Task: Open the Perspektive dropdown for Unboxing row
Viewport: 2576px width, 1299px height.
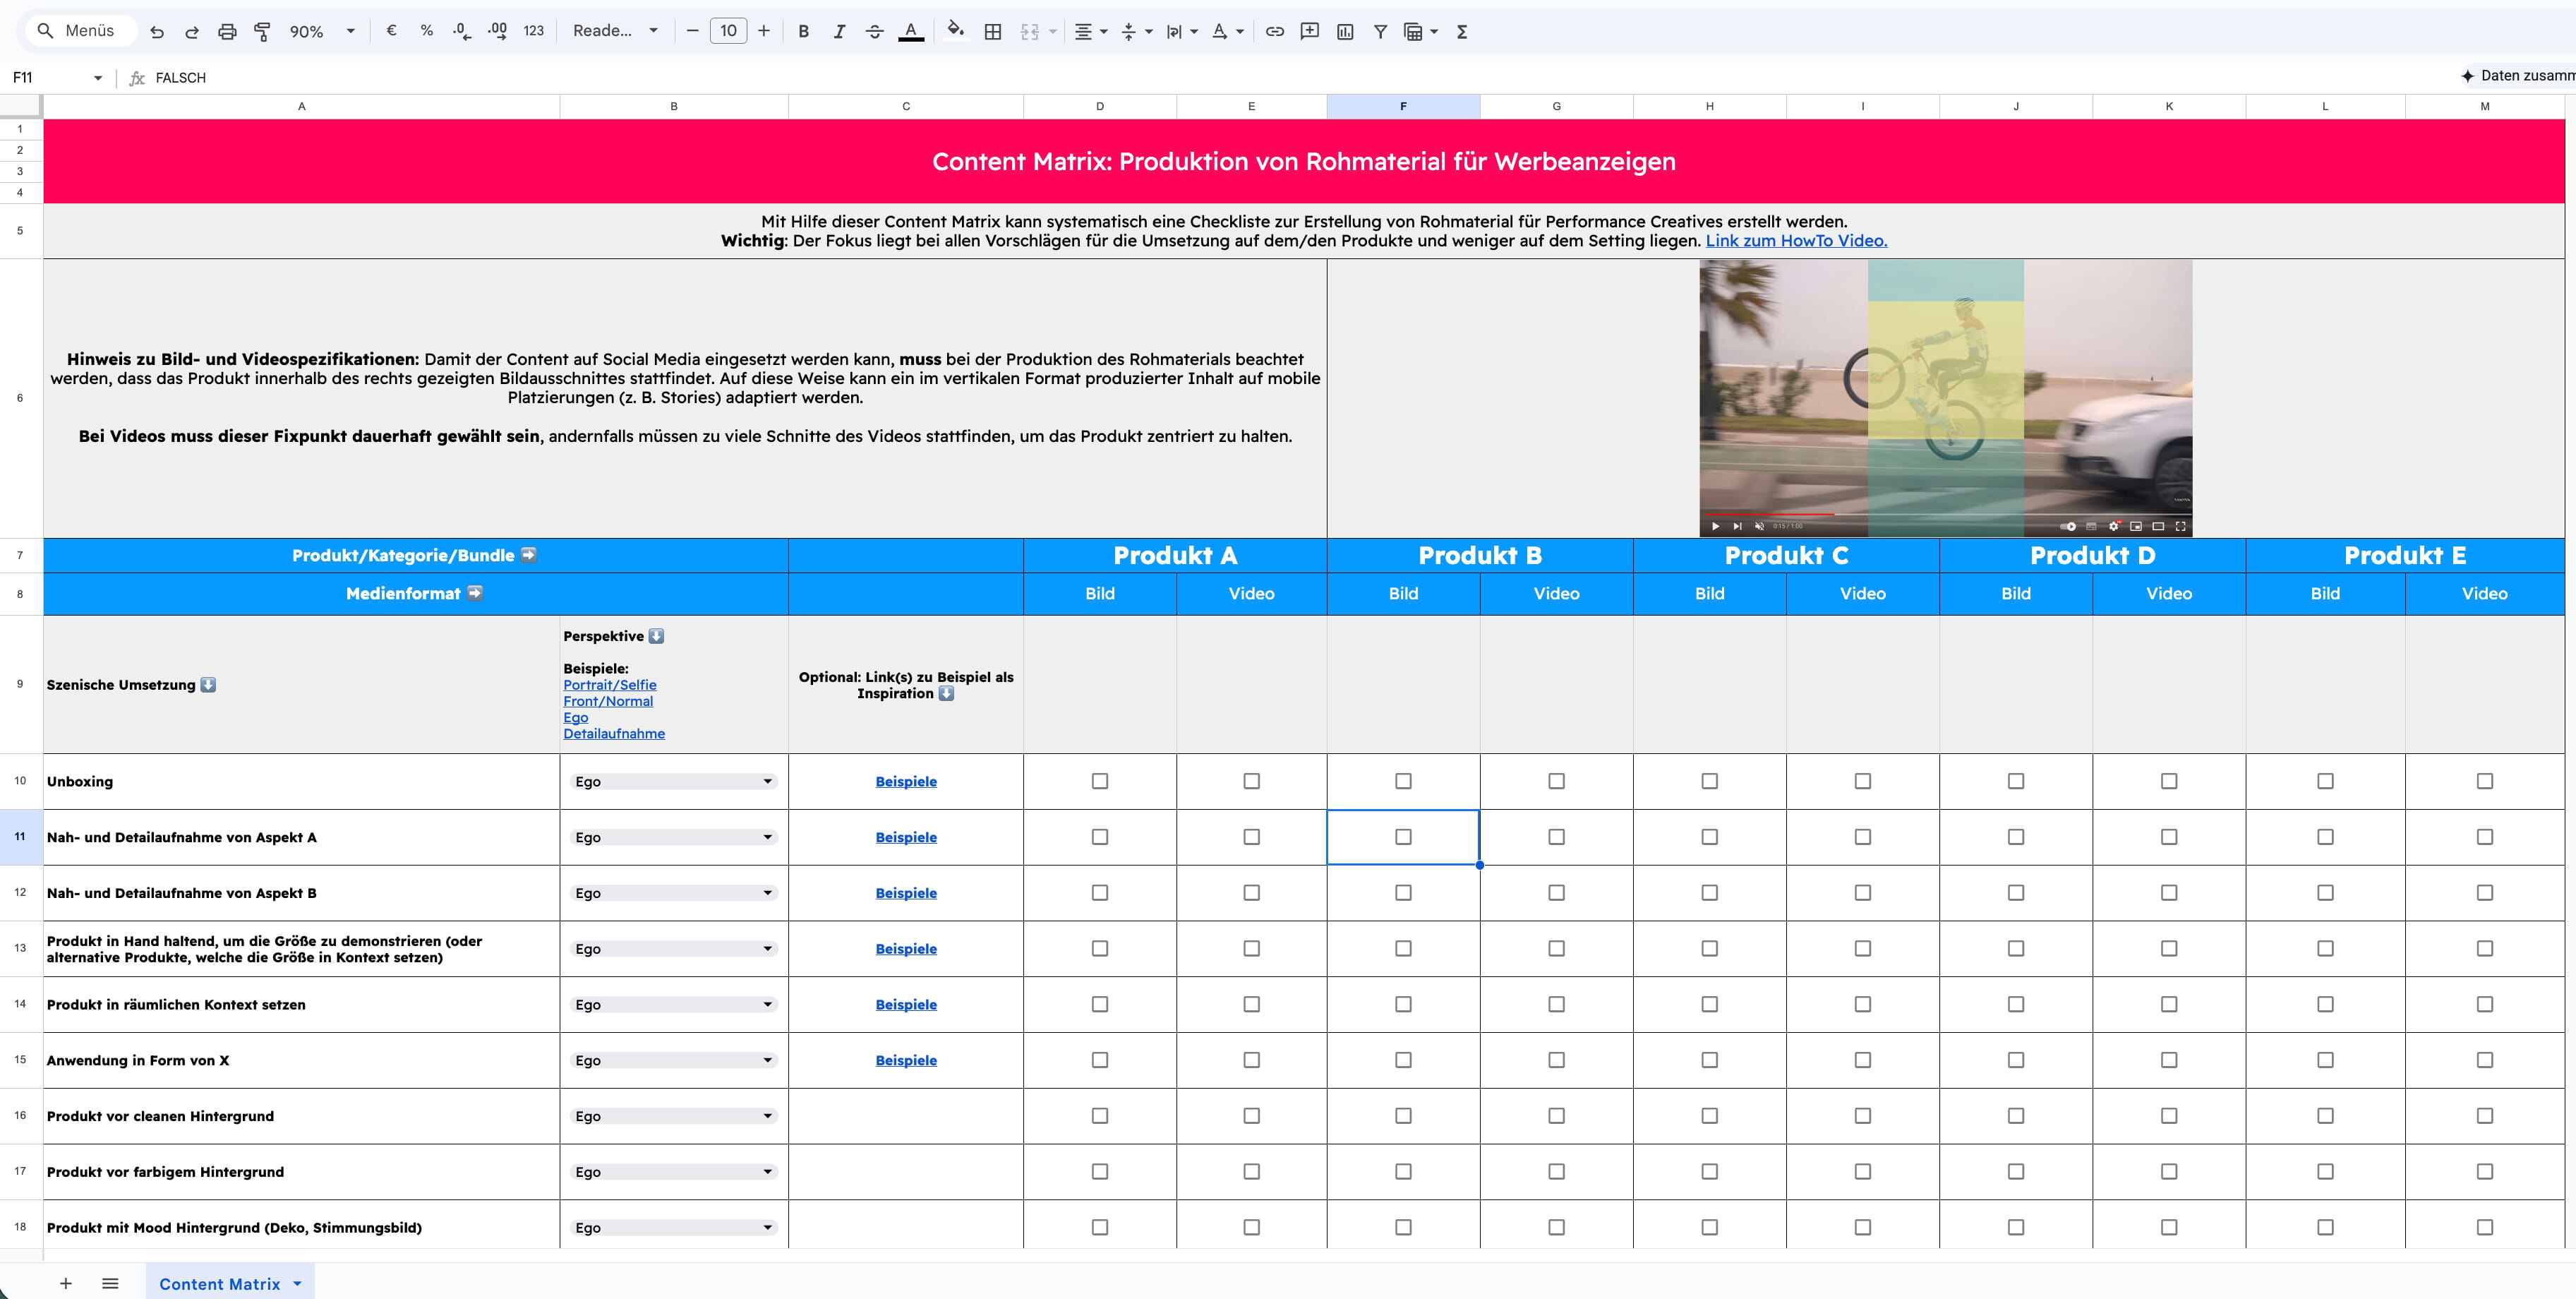Action: [767, 781]
